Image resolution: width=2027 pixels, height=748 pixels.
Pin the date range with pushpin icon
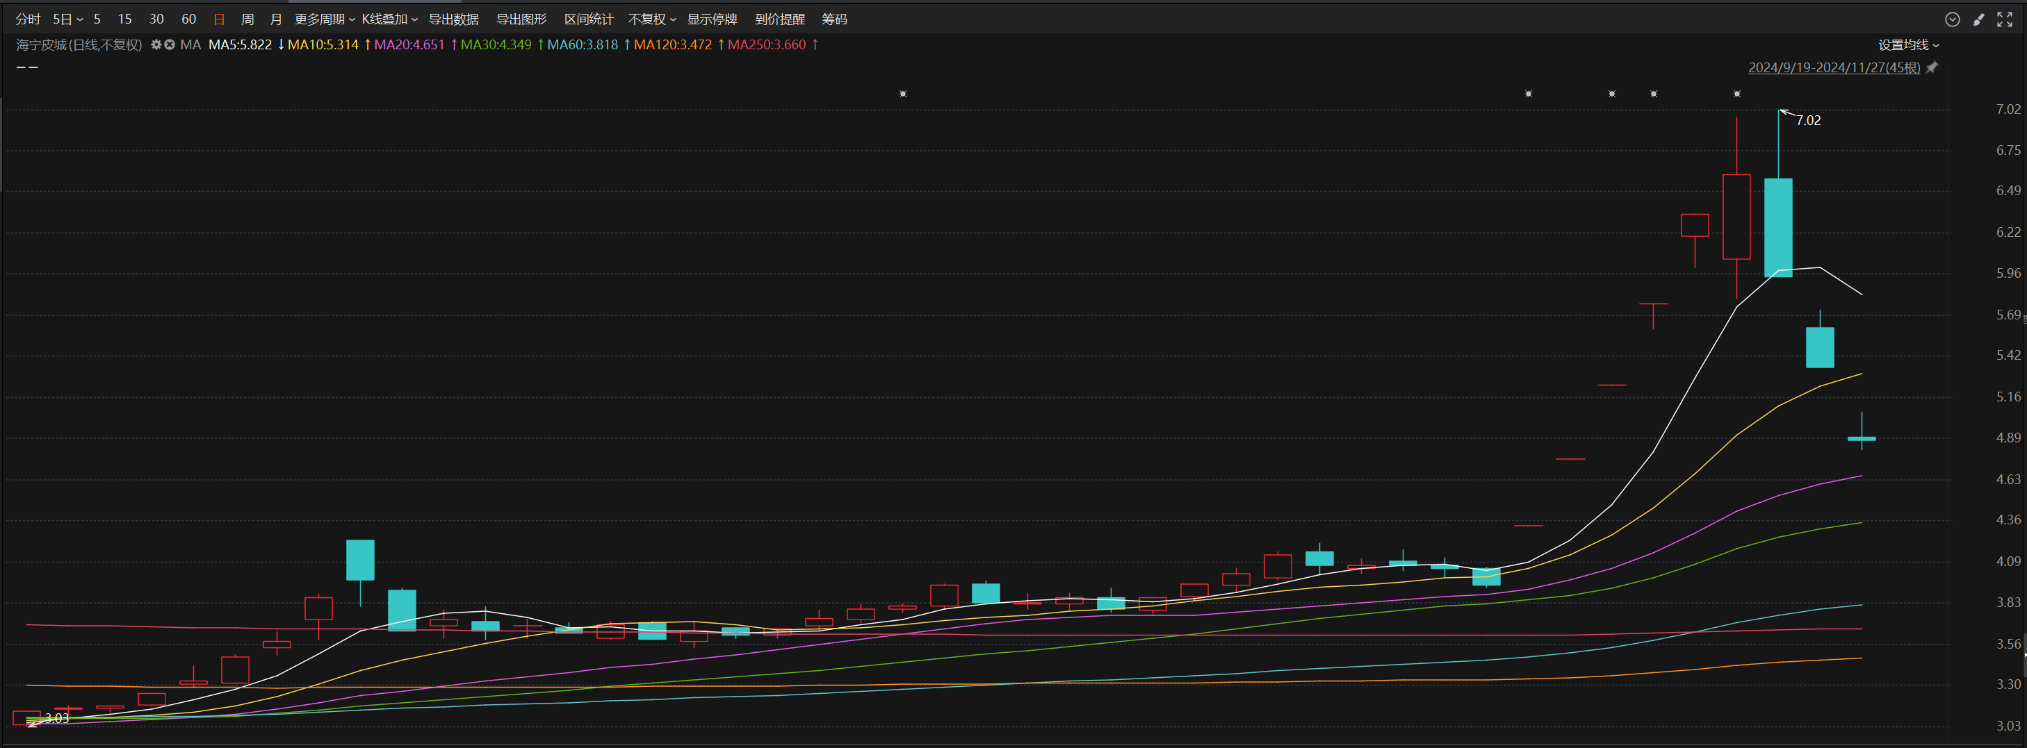coord(1932,67)
